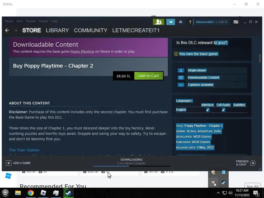The height and width of the screenshot is (198, 264).
Task: Toggle English Interface language checkmark
Action: [x=208, y=110]
